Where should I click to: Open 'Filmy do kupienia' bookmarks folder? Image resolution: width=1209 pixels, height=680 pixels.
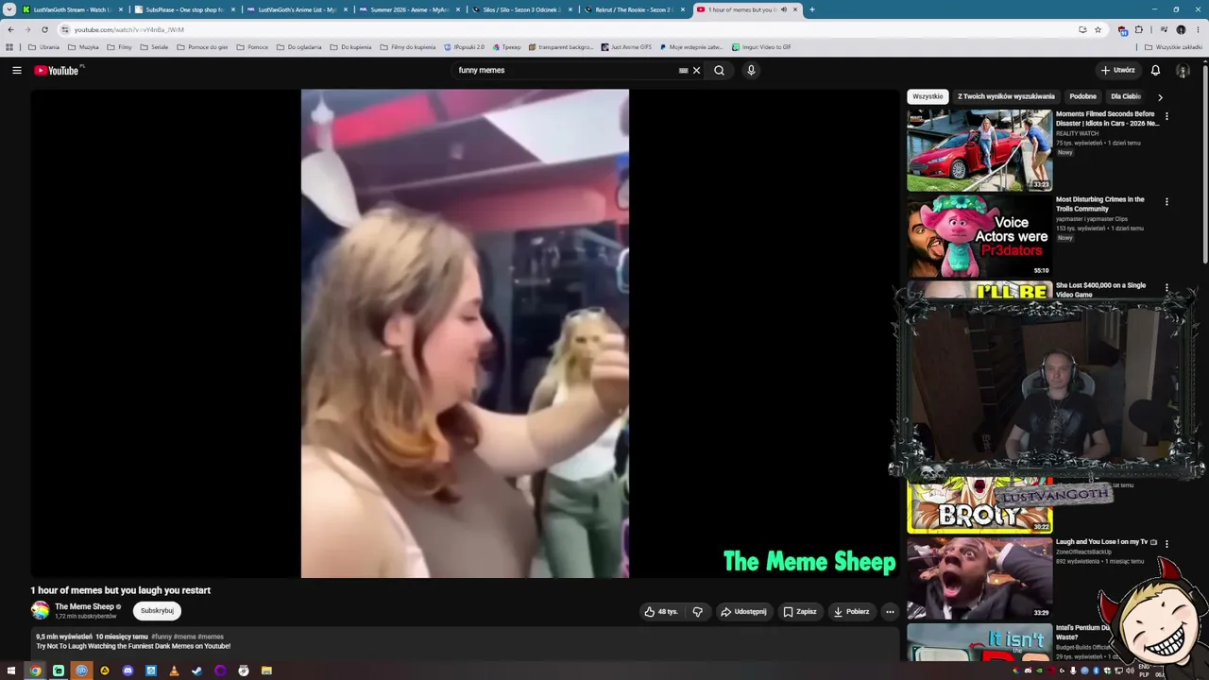[408, 47]
